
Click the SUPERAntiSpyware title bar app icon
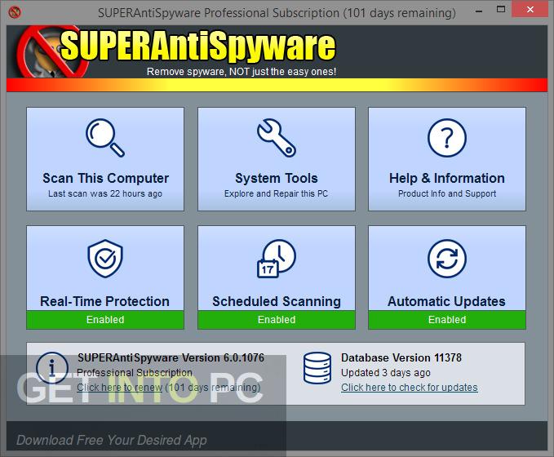[x=15, y=12]
